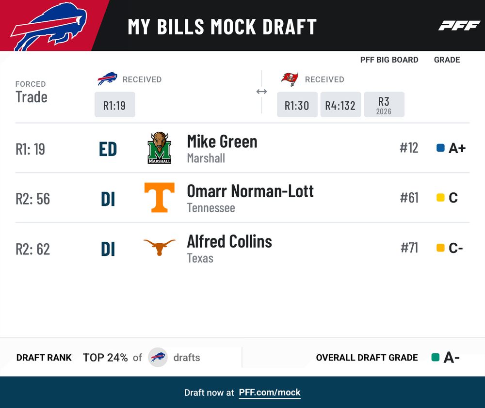Image resolution: width=485 pixels, height=408 pixels.
Task: Click the round Bills logo in draft rank
Action: (158, 357)
